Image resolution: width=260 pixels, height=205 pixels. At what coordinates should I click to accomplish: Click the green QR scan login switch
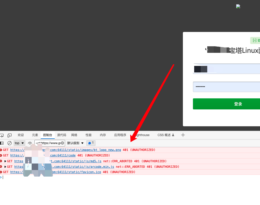click(x=255, y=40)
